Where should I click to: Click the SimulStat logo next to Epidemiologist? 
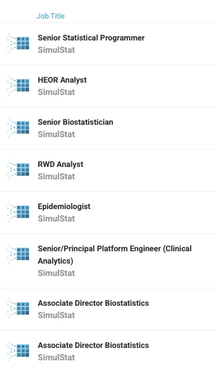tap(18, 211)
